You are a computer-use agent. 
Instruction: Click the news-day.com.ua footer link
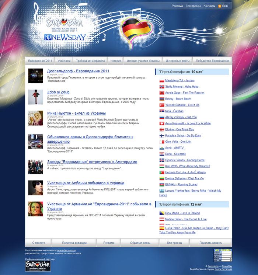point(66,250)
